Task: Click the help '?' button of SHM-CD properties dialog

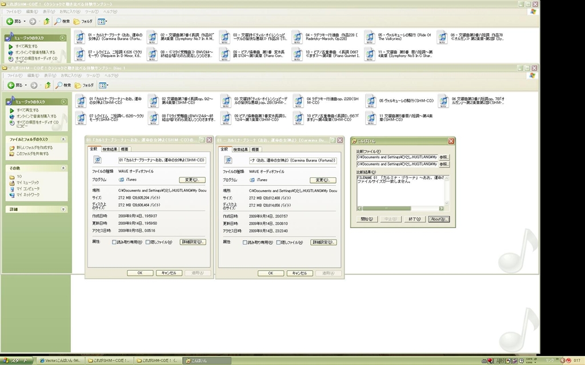Action: 202,140
